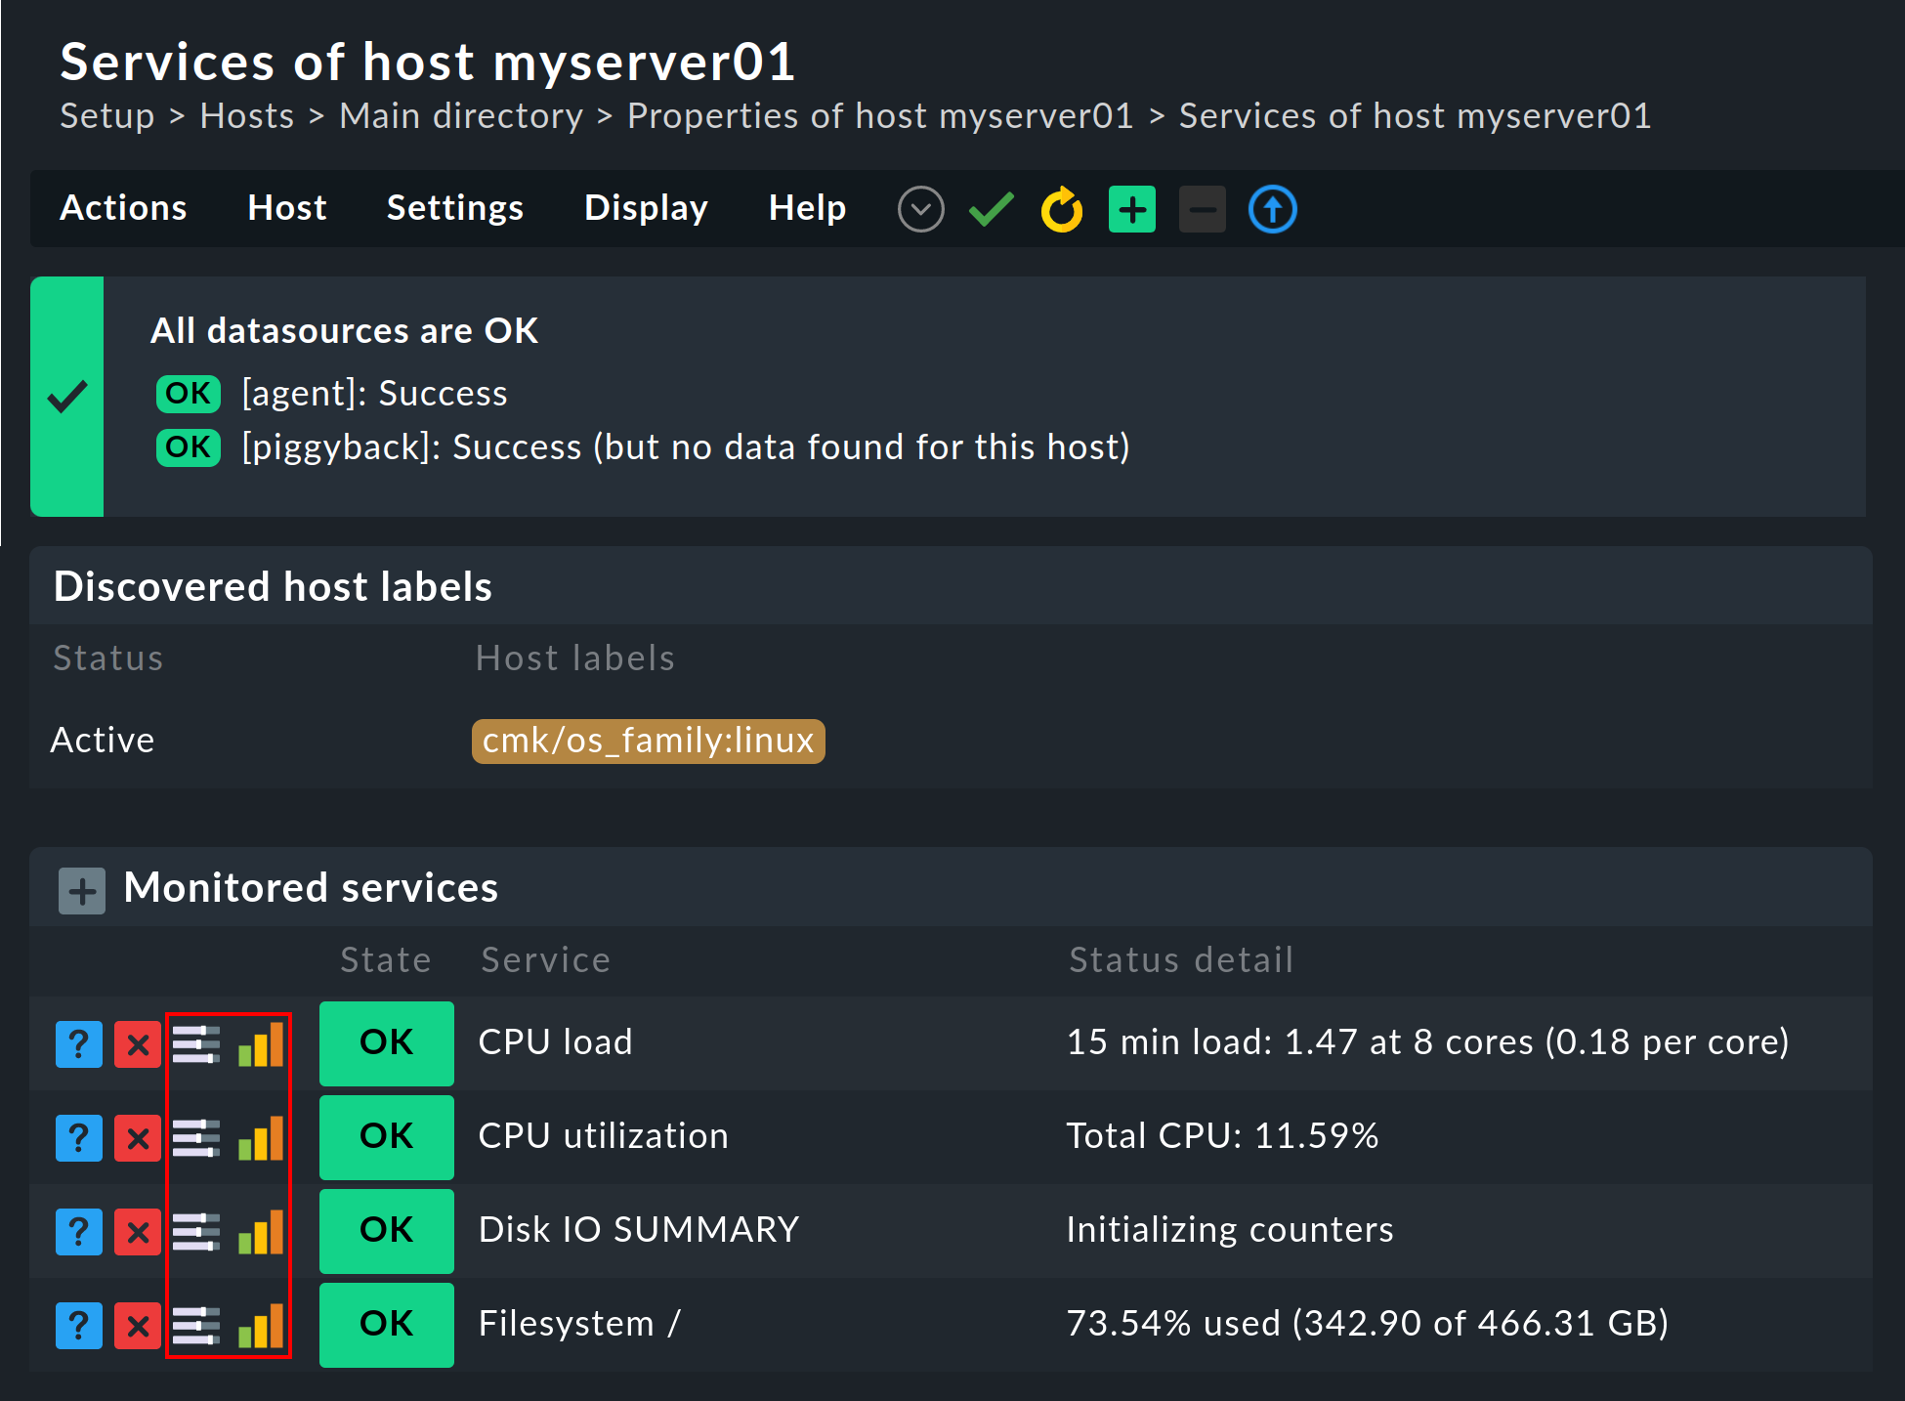Select the CPU utilization service name
The width and height of the screenshot is (1905, 1401).
pyautogui.click(x=604, y=1136)
